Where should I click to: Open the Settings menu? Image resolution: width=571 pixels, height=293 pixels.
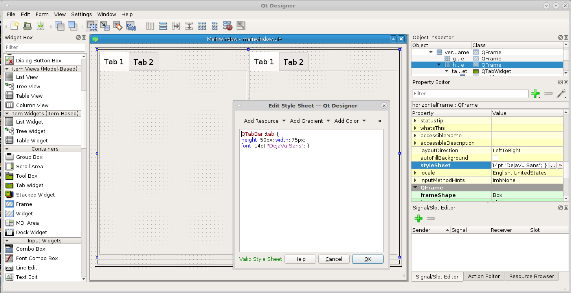click(81, 14)
